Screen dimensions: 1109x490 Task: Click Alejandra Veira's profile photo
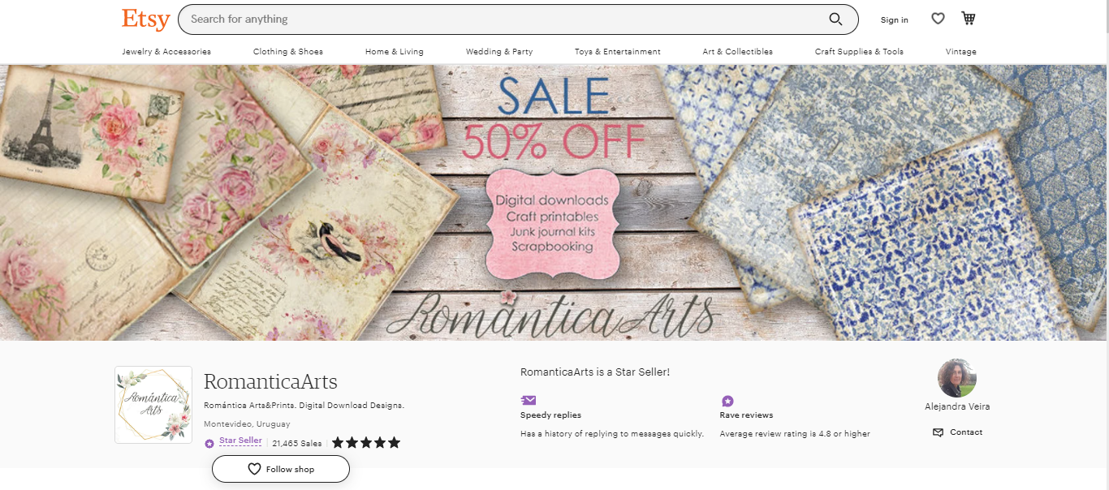[957, 378]
